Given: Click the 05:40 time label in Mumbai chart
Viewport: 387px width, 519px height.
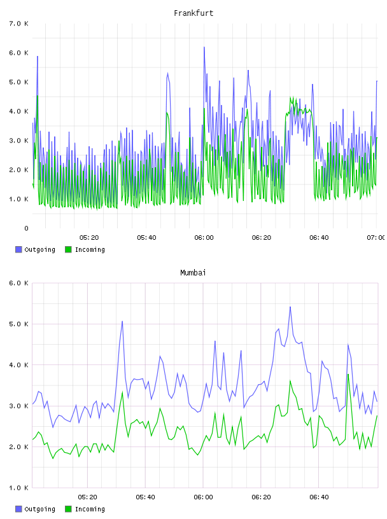Looking at the screenshot, I should [146, 497].
